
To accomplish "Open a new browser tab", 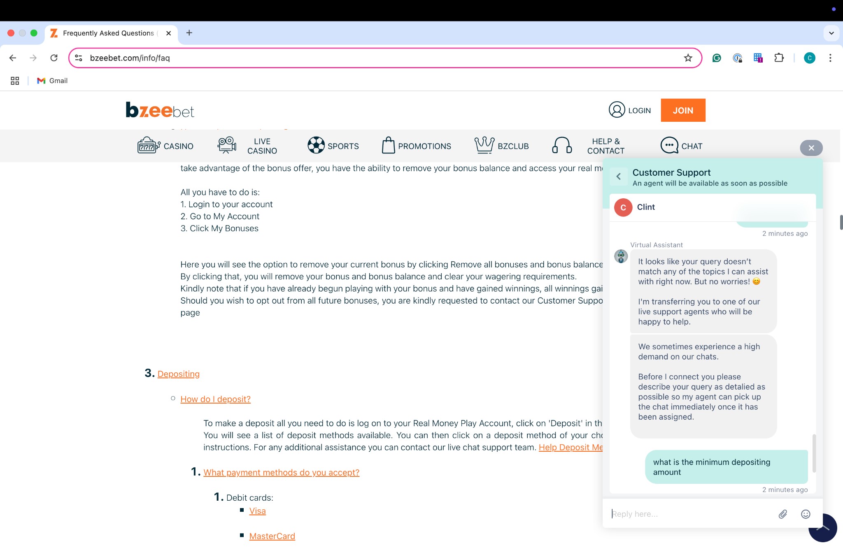I will [x=189, y=33].
